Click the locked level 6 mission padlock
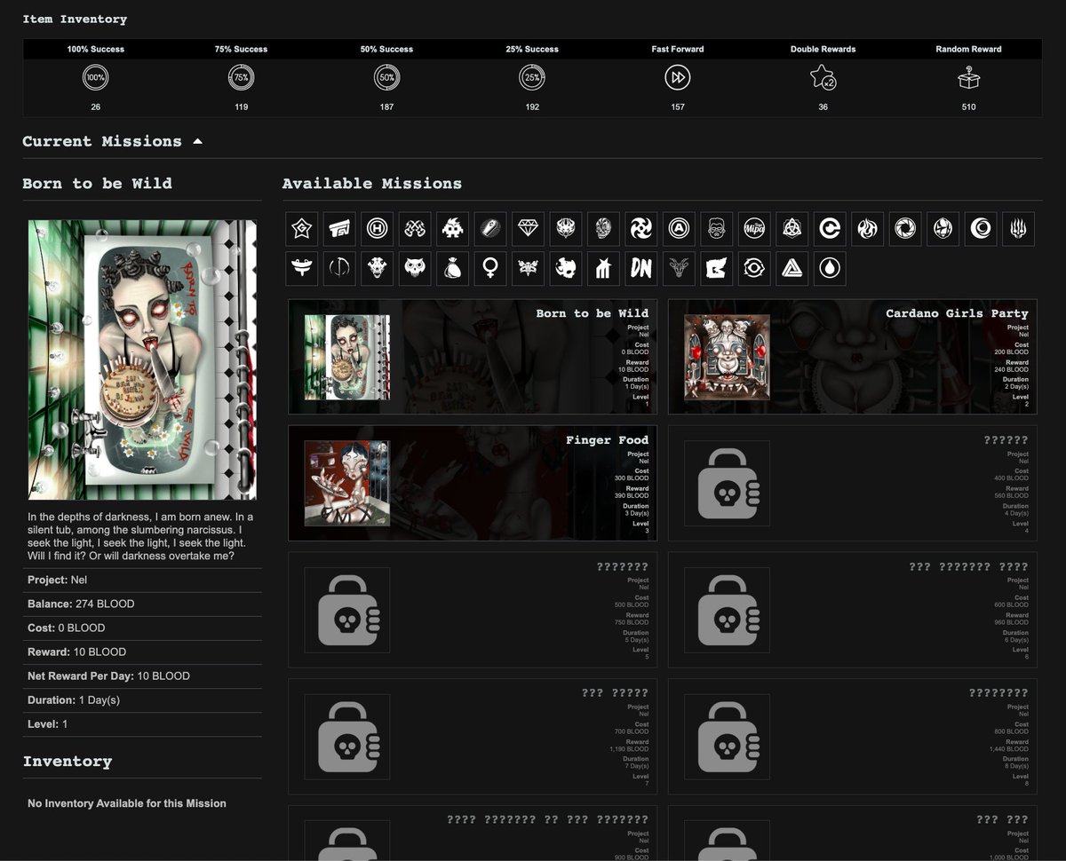 [728, 611]
